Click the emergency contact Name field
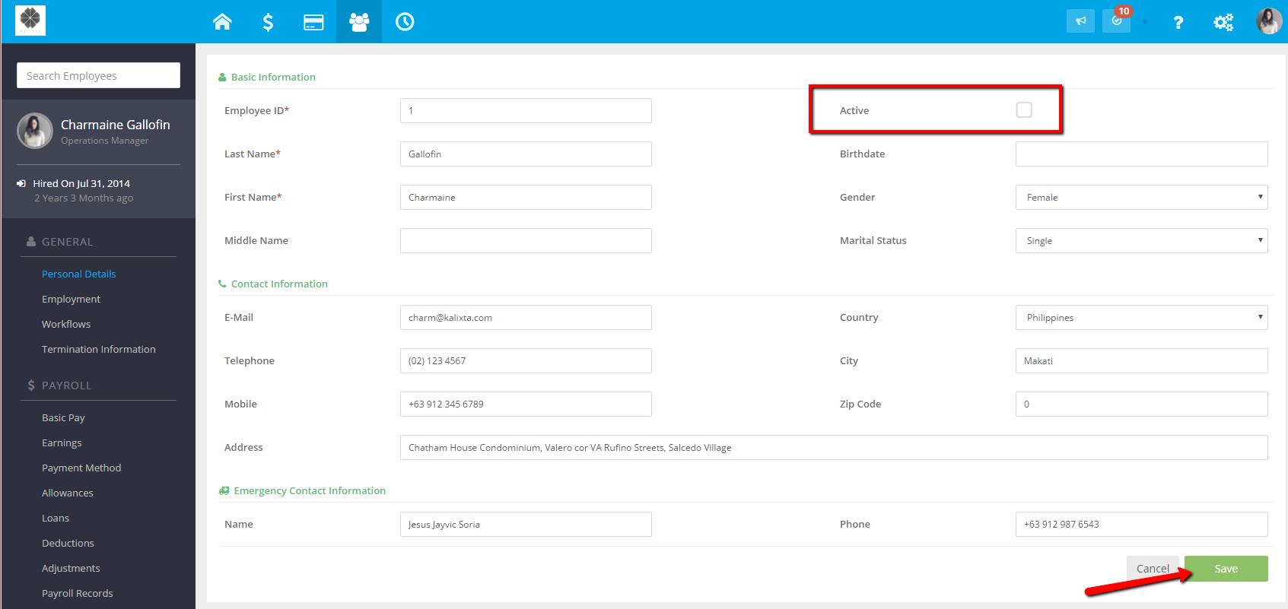The height and width of the screenshot is (609, 1288). [x=526, y=525]
